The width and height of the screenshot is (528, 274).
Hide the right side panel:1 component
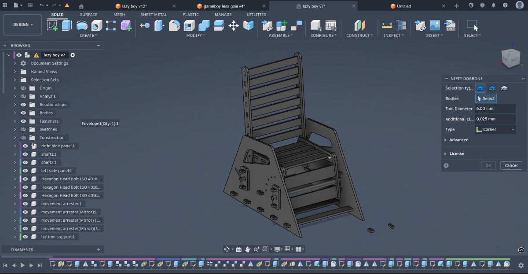point(26,146)
